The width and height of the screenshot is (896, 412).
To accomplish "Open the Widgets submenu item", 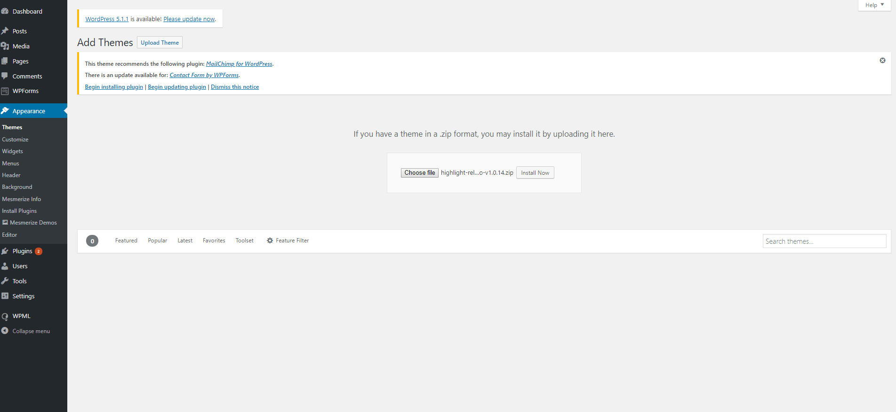I will point(12,151).
